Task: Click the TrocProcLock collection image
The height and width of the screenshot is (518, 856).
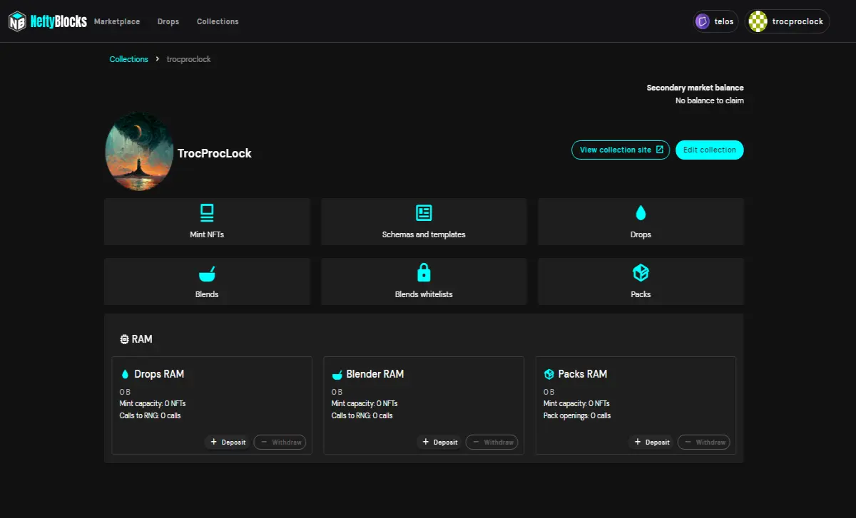Action: [x=139, y=151]
